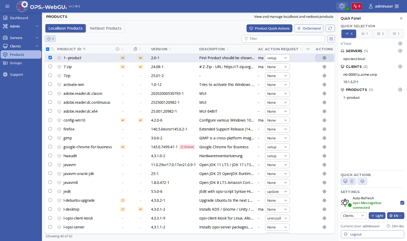Open actions gear for firefox row
The image size is (407, 241).
click(x=324, y=129)
